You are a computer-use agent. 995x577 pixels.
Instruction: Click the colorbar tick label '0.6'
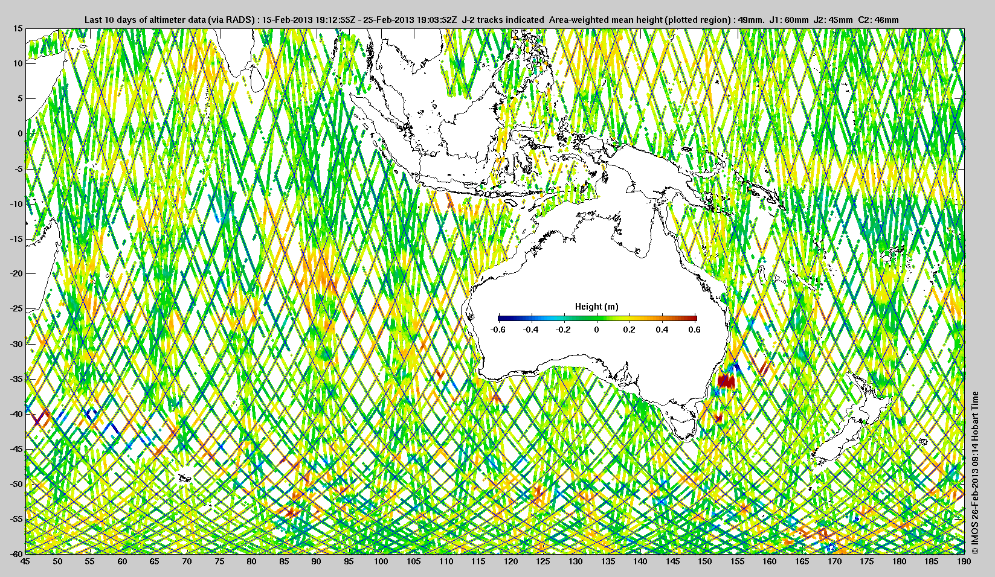(x=695, y=330)
